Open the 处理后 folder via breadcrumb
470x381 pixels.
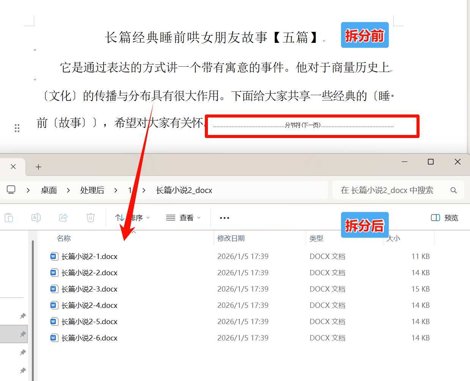click(92, 190)
